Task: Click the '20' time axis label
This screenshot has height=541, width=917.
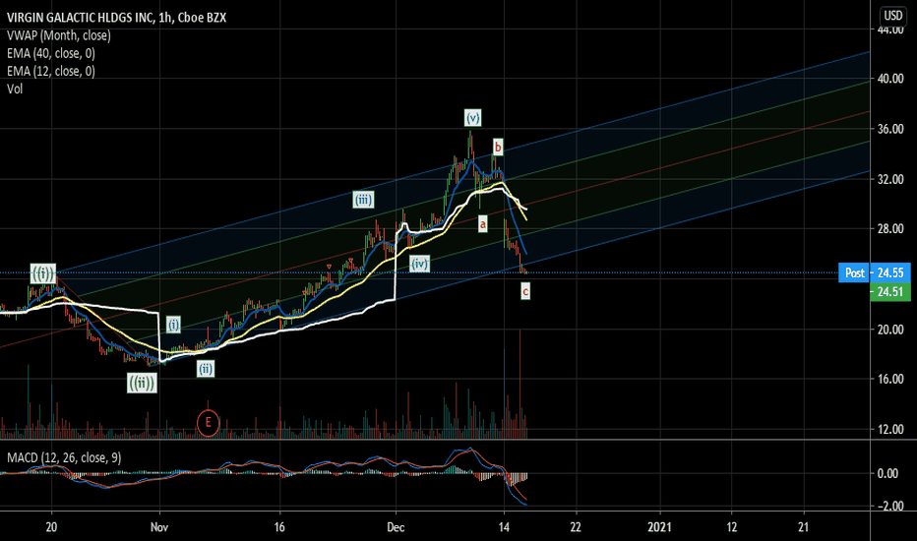Action: pos(51,527)
